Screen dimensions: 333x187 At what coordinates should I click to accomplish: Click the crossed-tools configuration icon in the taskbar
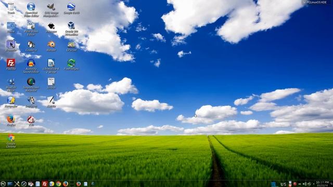tap(17, 184)
